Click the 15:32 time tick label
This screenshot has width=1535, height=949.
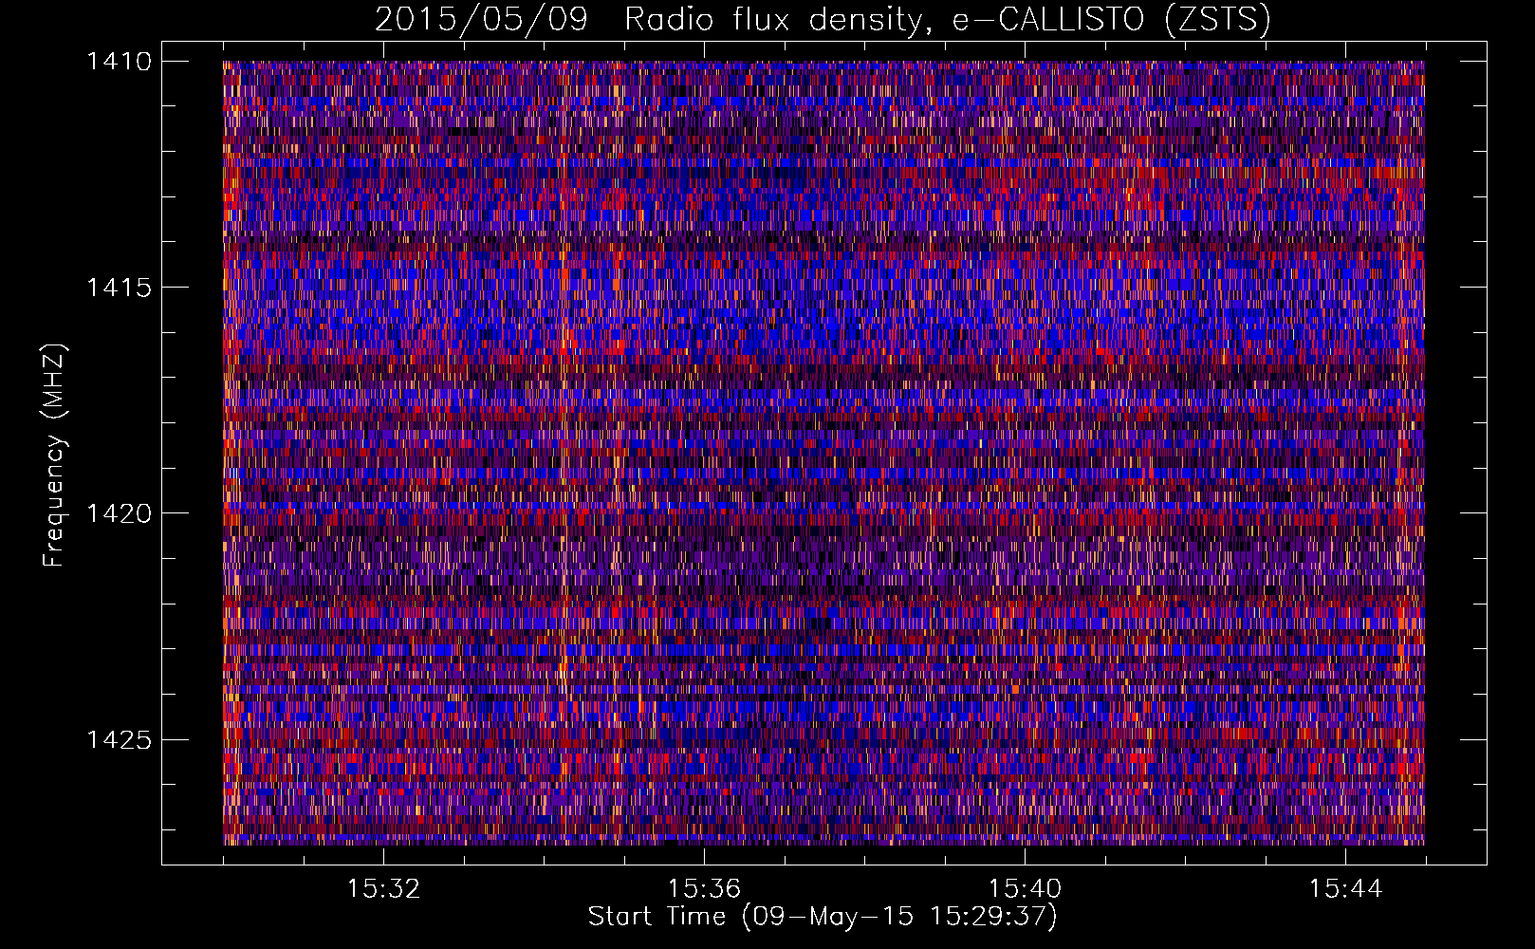[383, 888]
